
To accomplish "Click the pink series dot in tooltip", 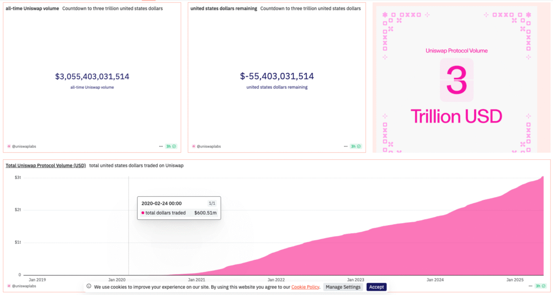I will 143,213.
